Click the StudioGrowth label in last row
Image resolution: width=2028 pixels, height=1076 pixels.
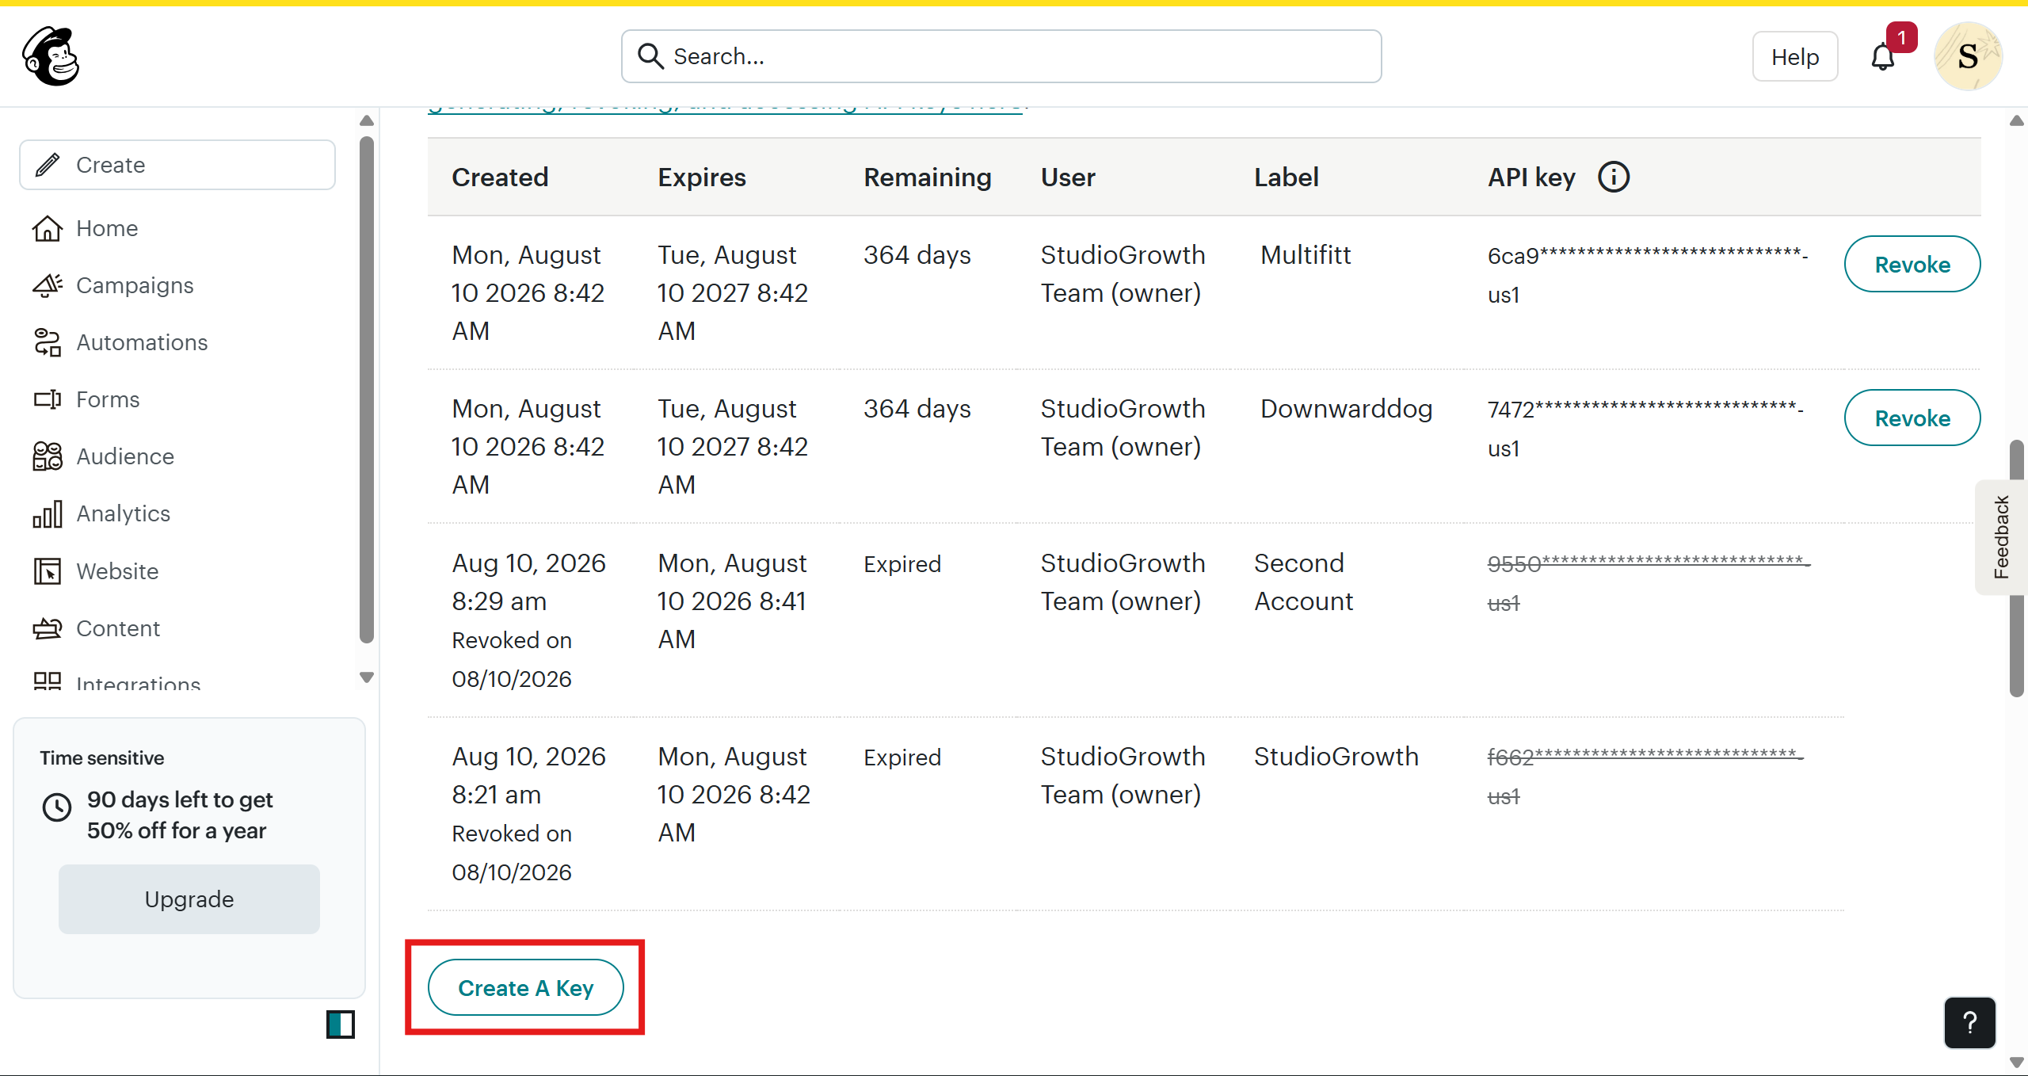click(1336, 757)
